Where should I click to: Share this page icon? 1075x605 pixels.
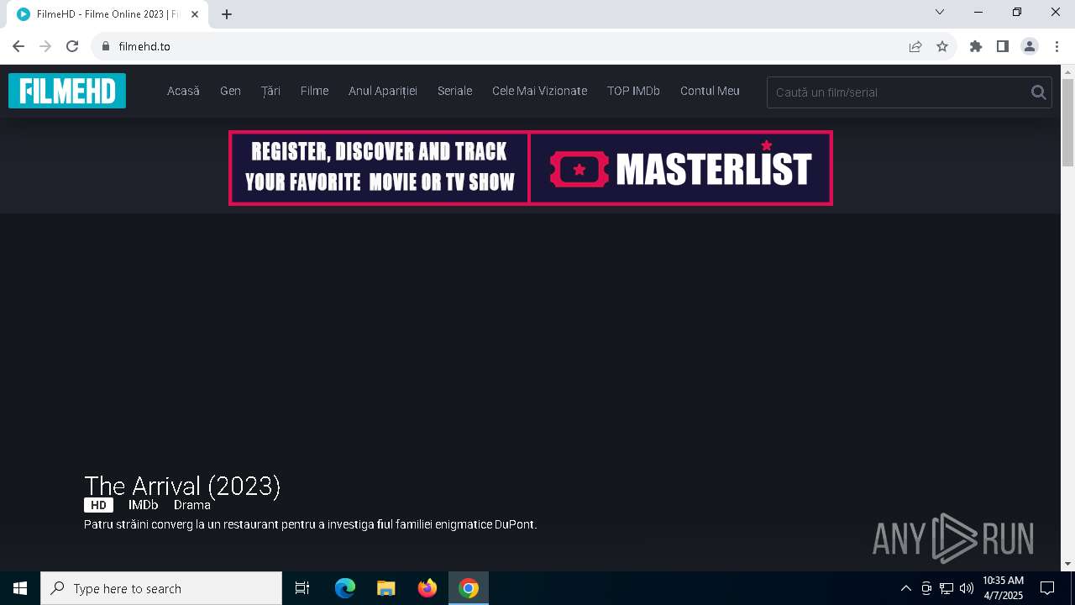pyautogui.click(x=915, y=46)
